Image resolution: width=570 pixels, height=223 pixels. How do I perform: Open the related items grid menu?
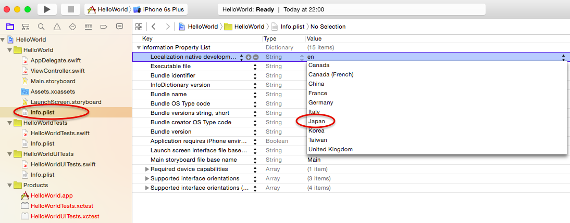click(139, 27)
